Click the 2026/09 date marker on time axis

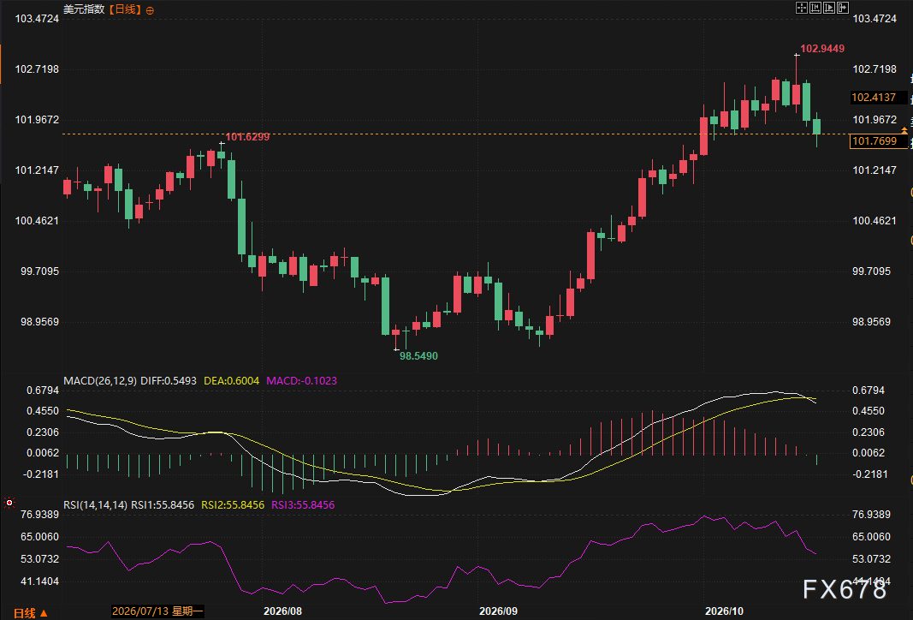(x=498, y=611)
